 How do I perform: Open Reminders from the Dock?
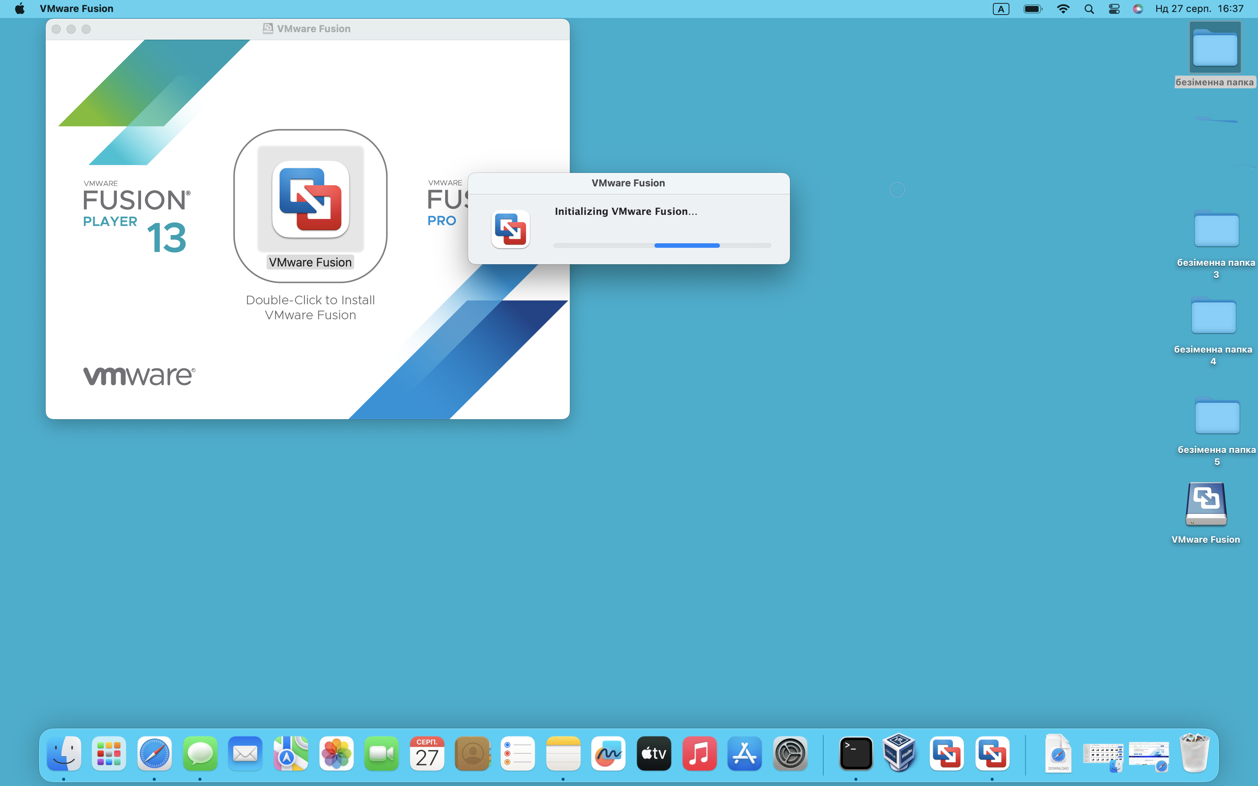[x=518, y=753]
